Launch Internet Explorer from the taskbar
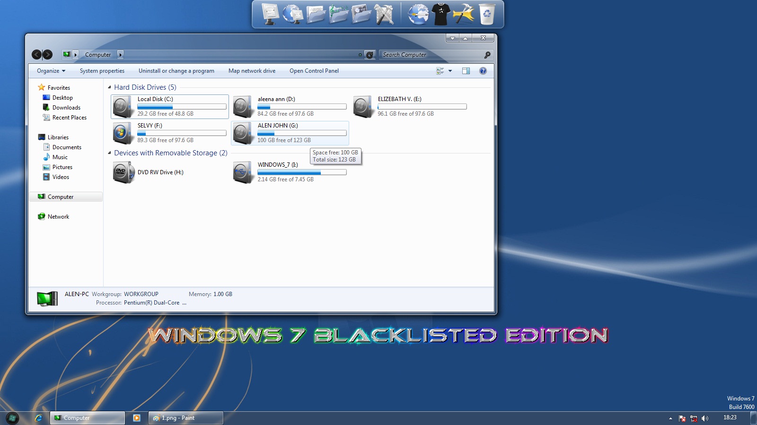Screen dimensions: 757x425 (39, 418)
